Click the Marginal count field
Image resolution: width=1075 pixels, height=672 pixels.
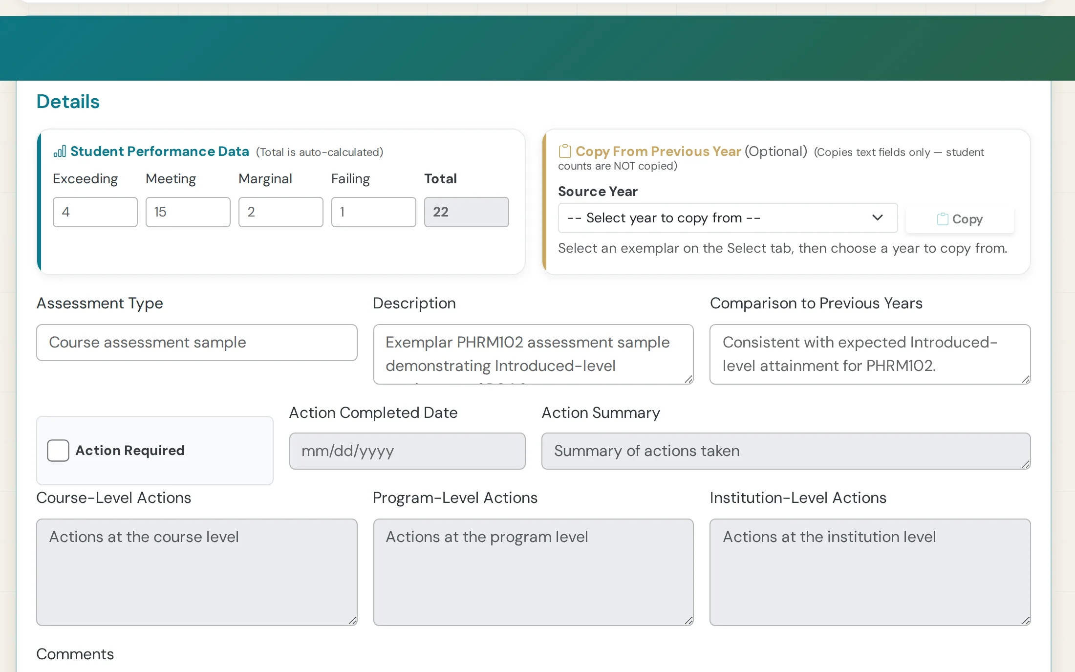click(x=281, y=212)
